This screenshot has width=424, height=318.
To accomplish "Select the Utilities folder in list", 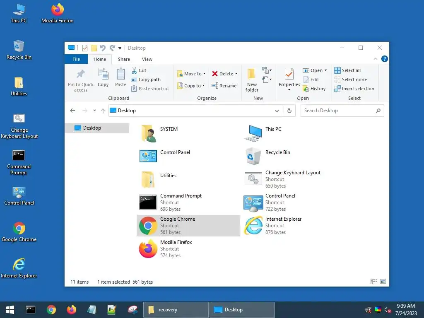I will tap(188, 179).
